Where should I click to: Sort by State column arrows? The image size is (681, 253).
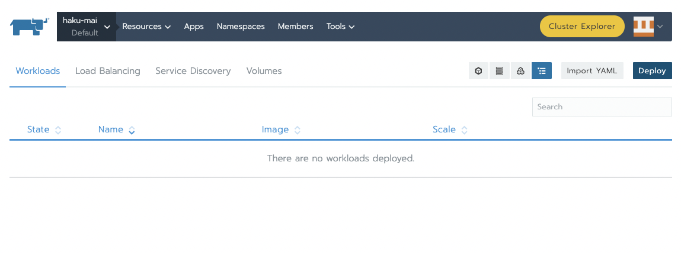click(x=57, y=130)
